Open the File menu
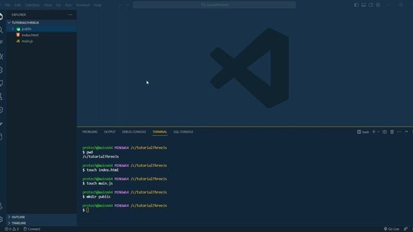The height and width of the screenshot is (232, 413). [x=7, y=5]
